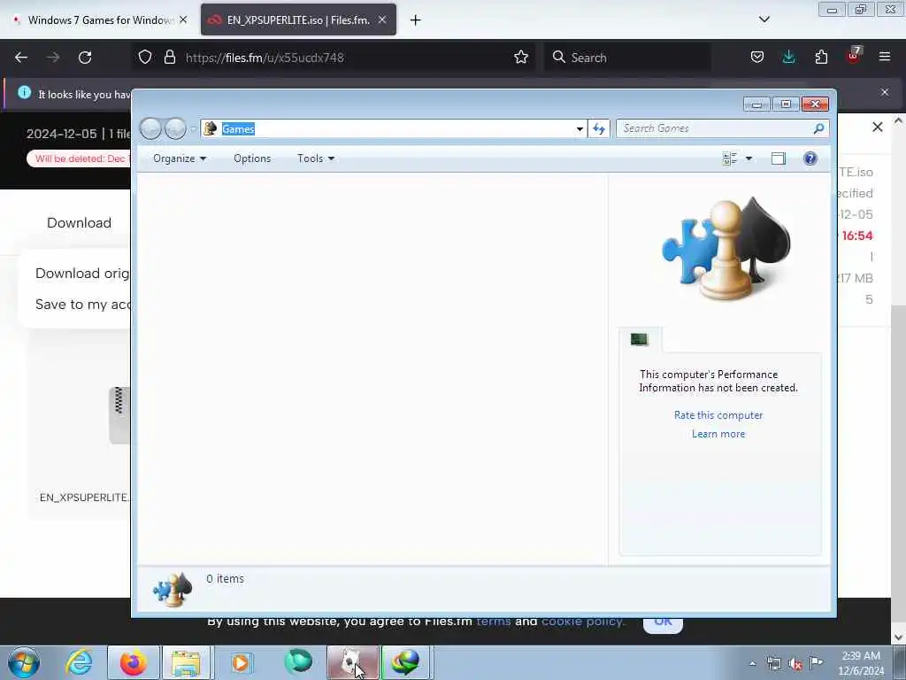
Task: Click the site padlock icon
Action: (169, 57)
